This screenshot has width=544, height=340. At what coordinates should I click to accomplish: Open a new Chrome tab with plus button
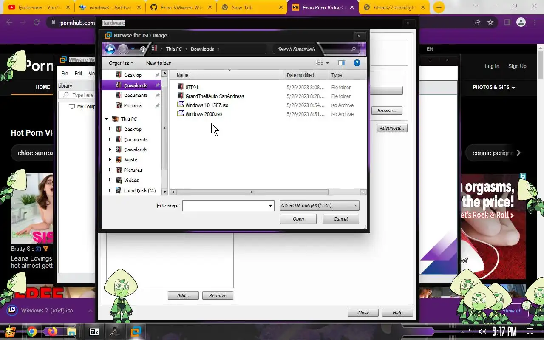pos(439,7)
